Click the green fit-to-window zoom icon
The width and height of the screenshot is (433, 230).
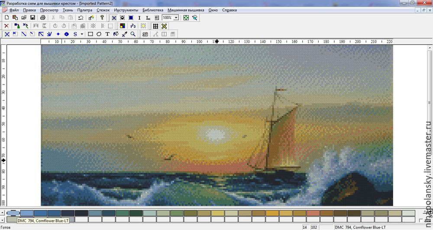click(186, 18)
